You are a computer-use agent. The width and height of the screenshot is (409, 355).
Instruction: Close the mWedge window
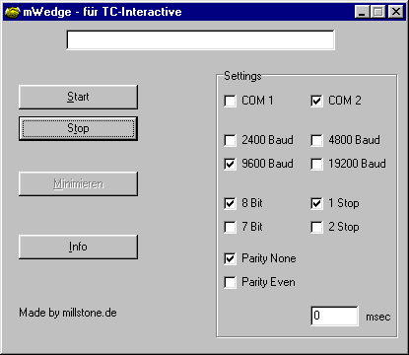396,12
